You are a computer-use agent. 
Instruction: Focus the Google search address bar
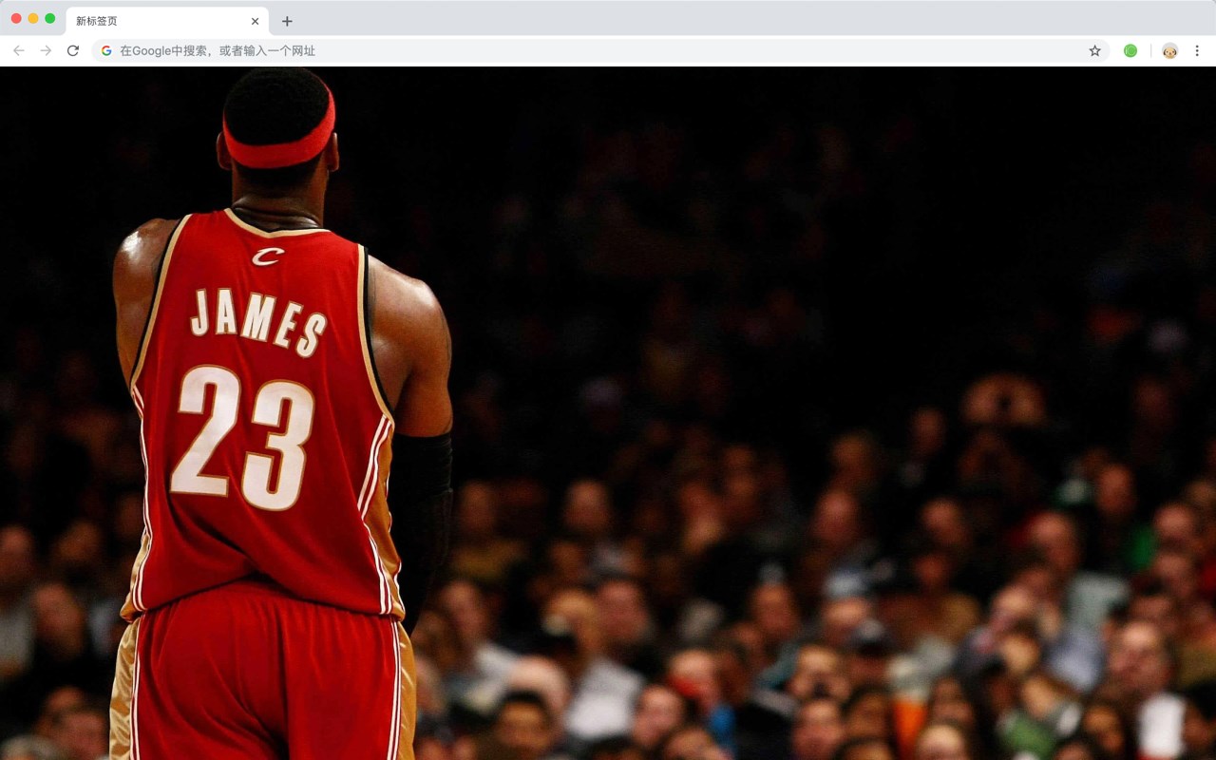(x=600, y=50)
